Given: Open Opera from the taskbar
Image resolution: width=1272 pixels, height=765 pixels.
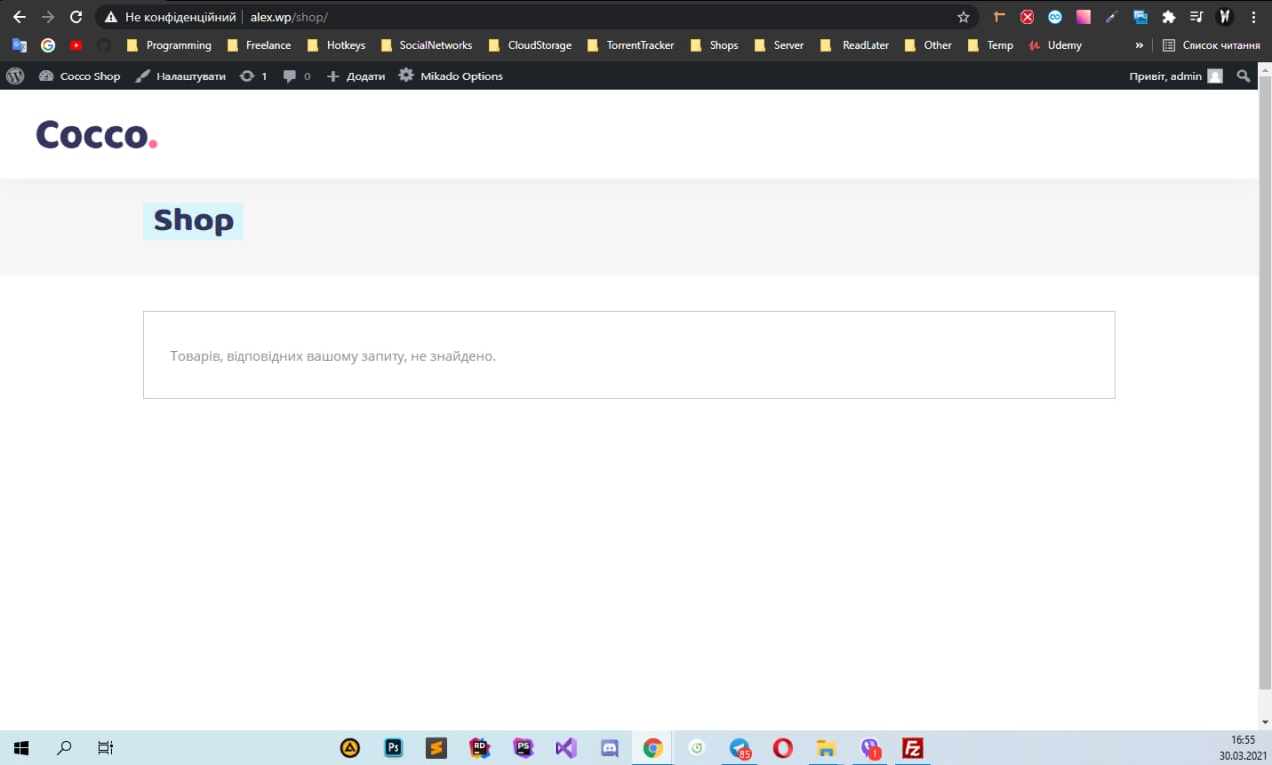Looking at the screenshot, I should 783,748.
